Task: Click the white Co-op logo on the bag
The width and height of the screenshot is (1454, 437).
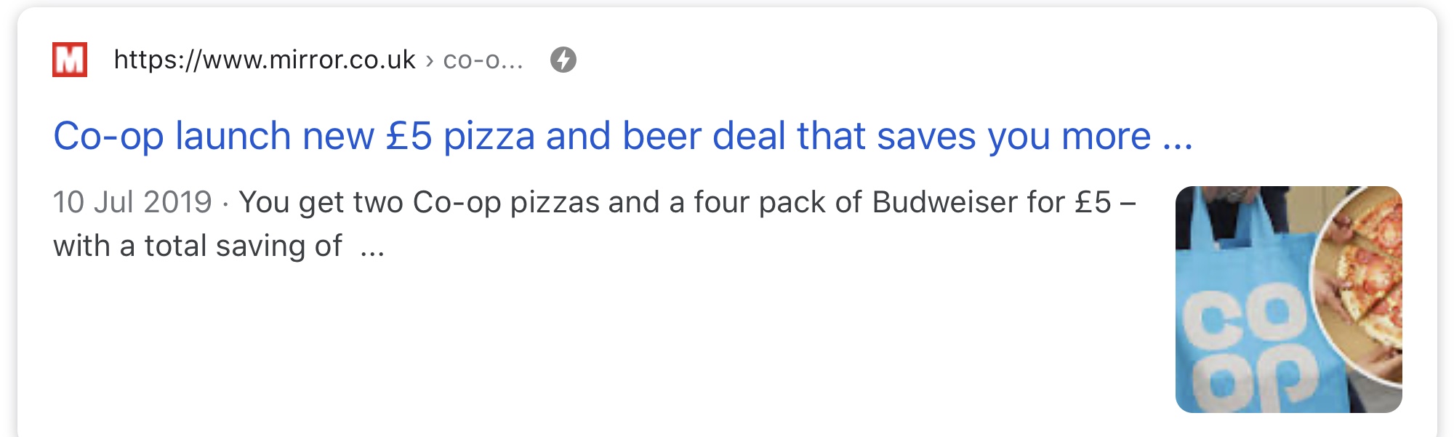Action: [1247, 349]
